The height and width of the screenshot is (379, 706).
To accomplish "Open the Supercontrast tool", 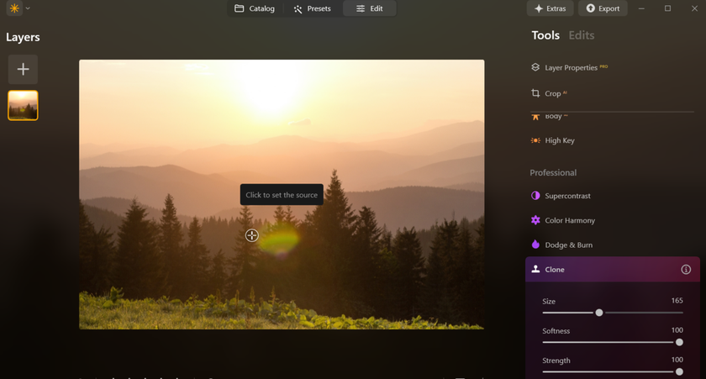I will click(567, 196).
